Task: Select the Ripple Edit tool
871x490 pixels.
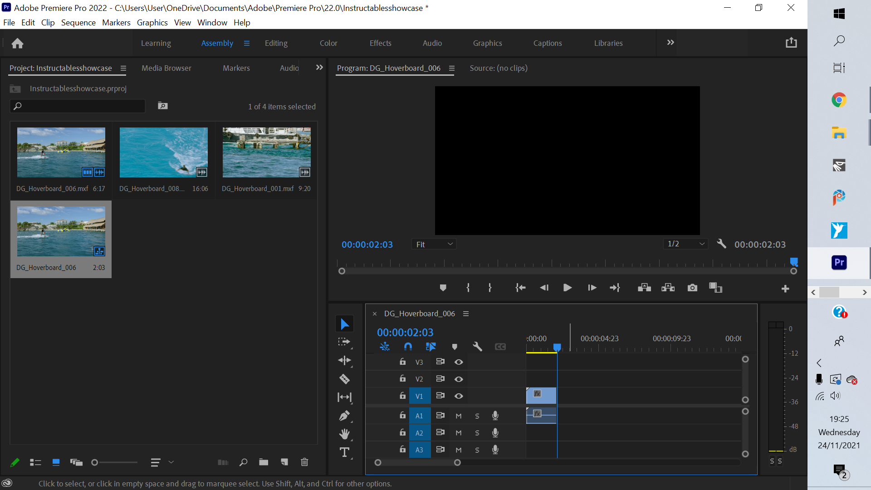Action: point(344,361)
